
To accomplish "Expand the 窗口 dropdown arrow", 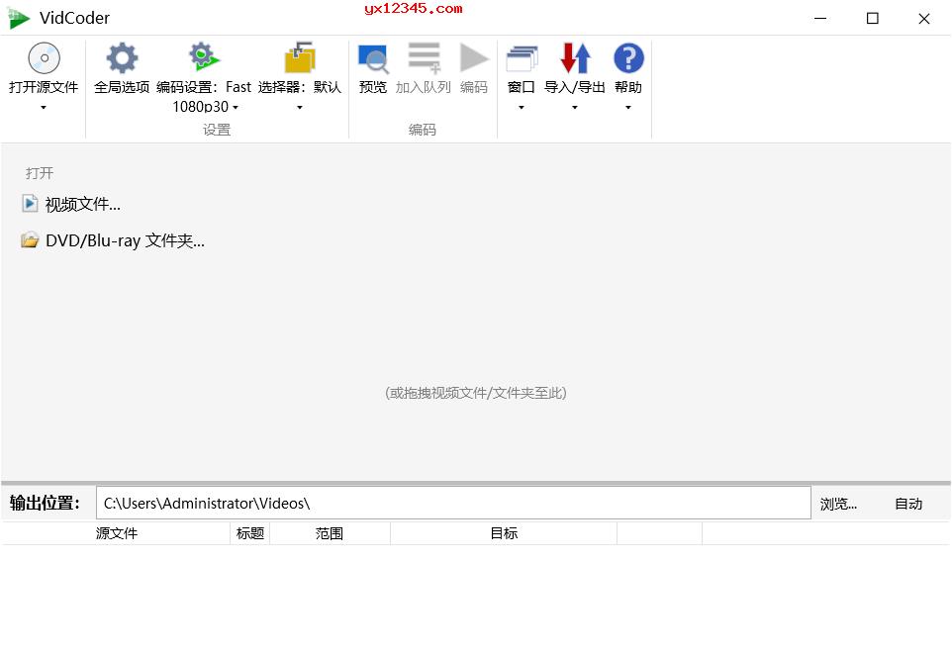I will [521, 108].
